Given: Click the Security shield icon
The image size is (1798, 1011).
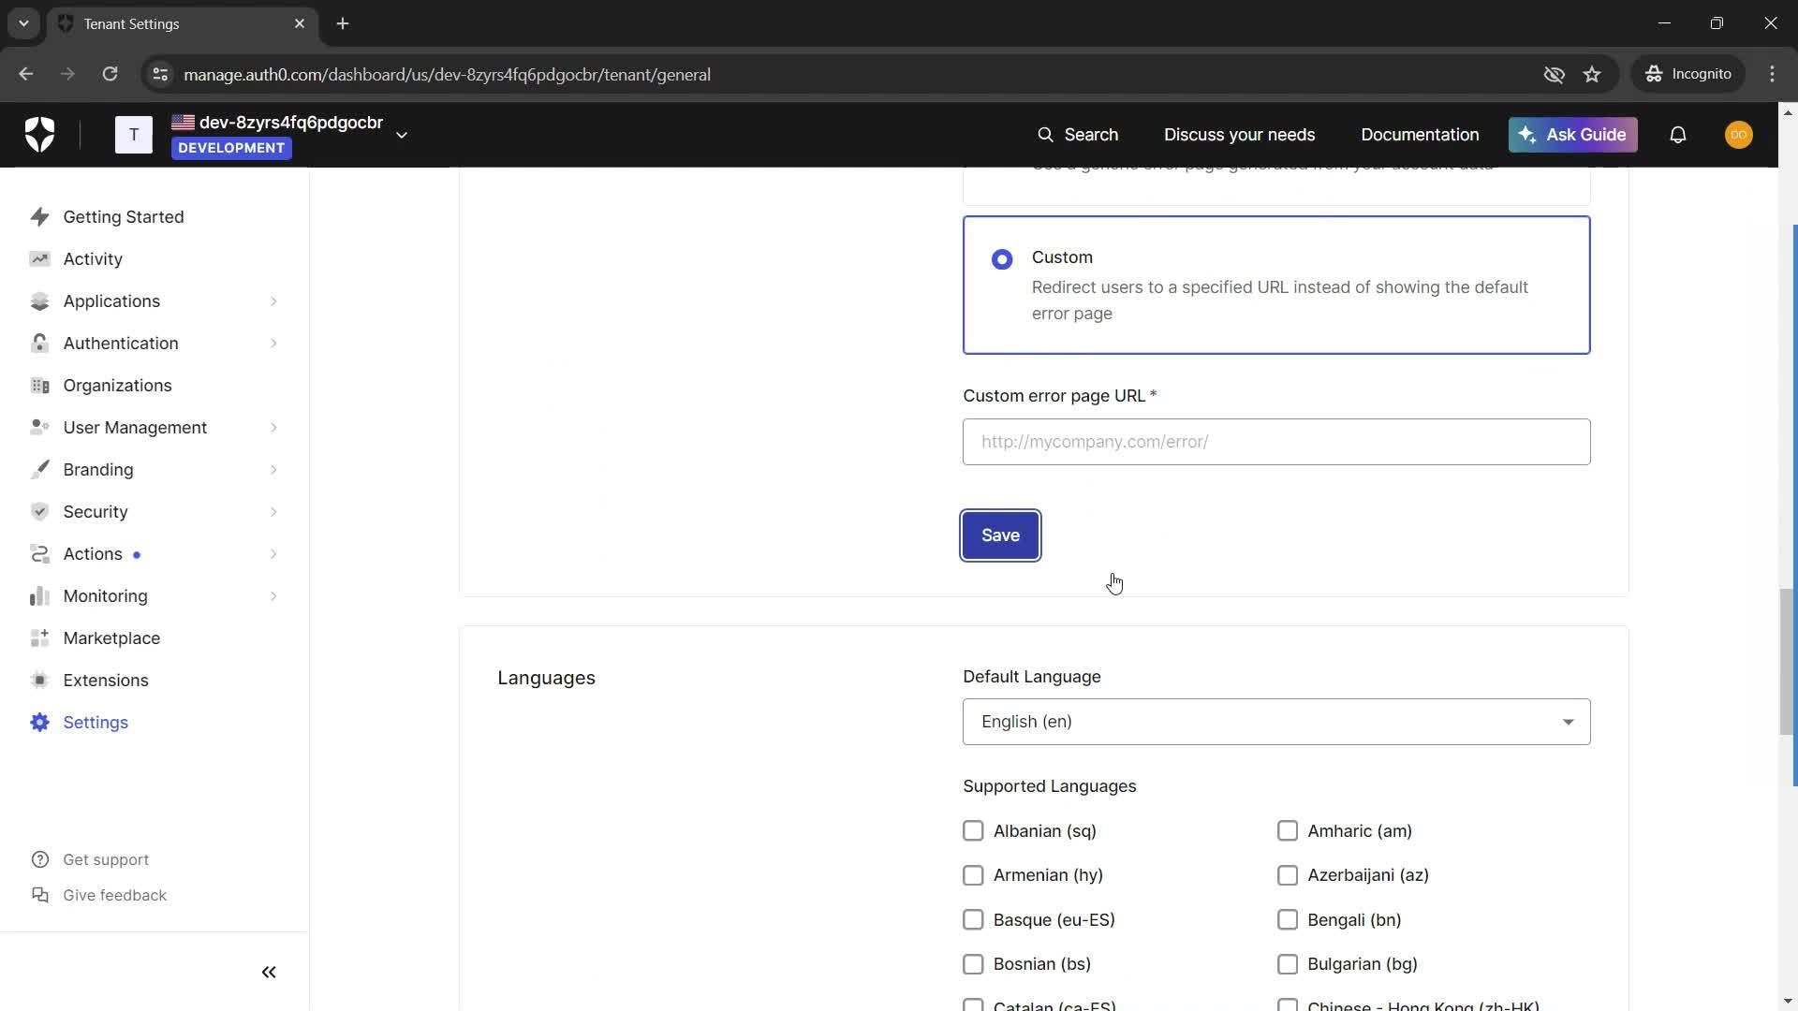Looking at the screenshot, I should coord(39,512).
